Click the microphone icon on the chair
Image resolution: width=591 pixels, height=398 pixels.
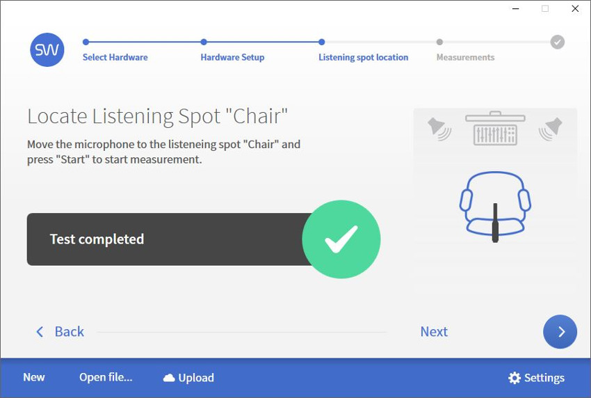(x=495, y=223)
